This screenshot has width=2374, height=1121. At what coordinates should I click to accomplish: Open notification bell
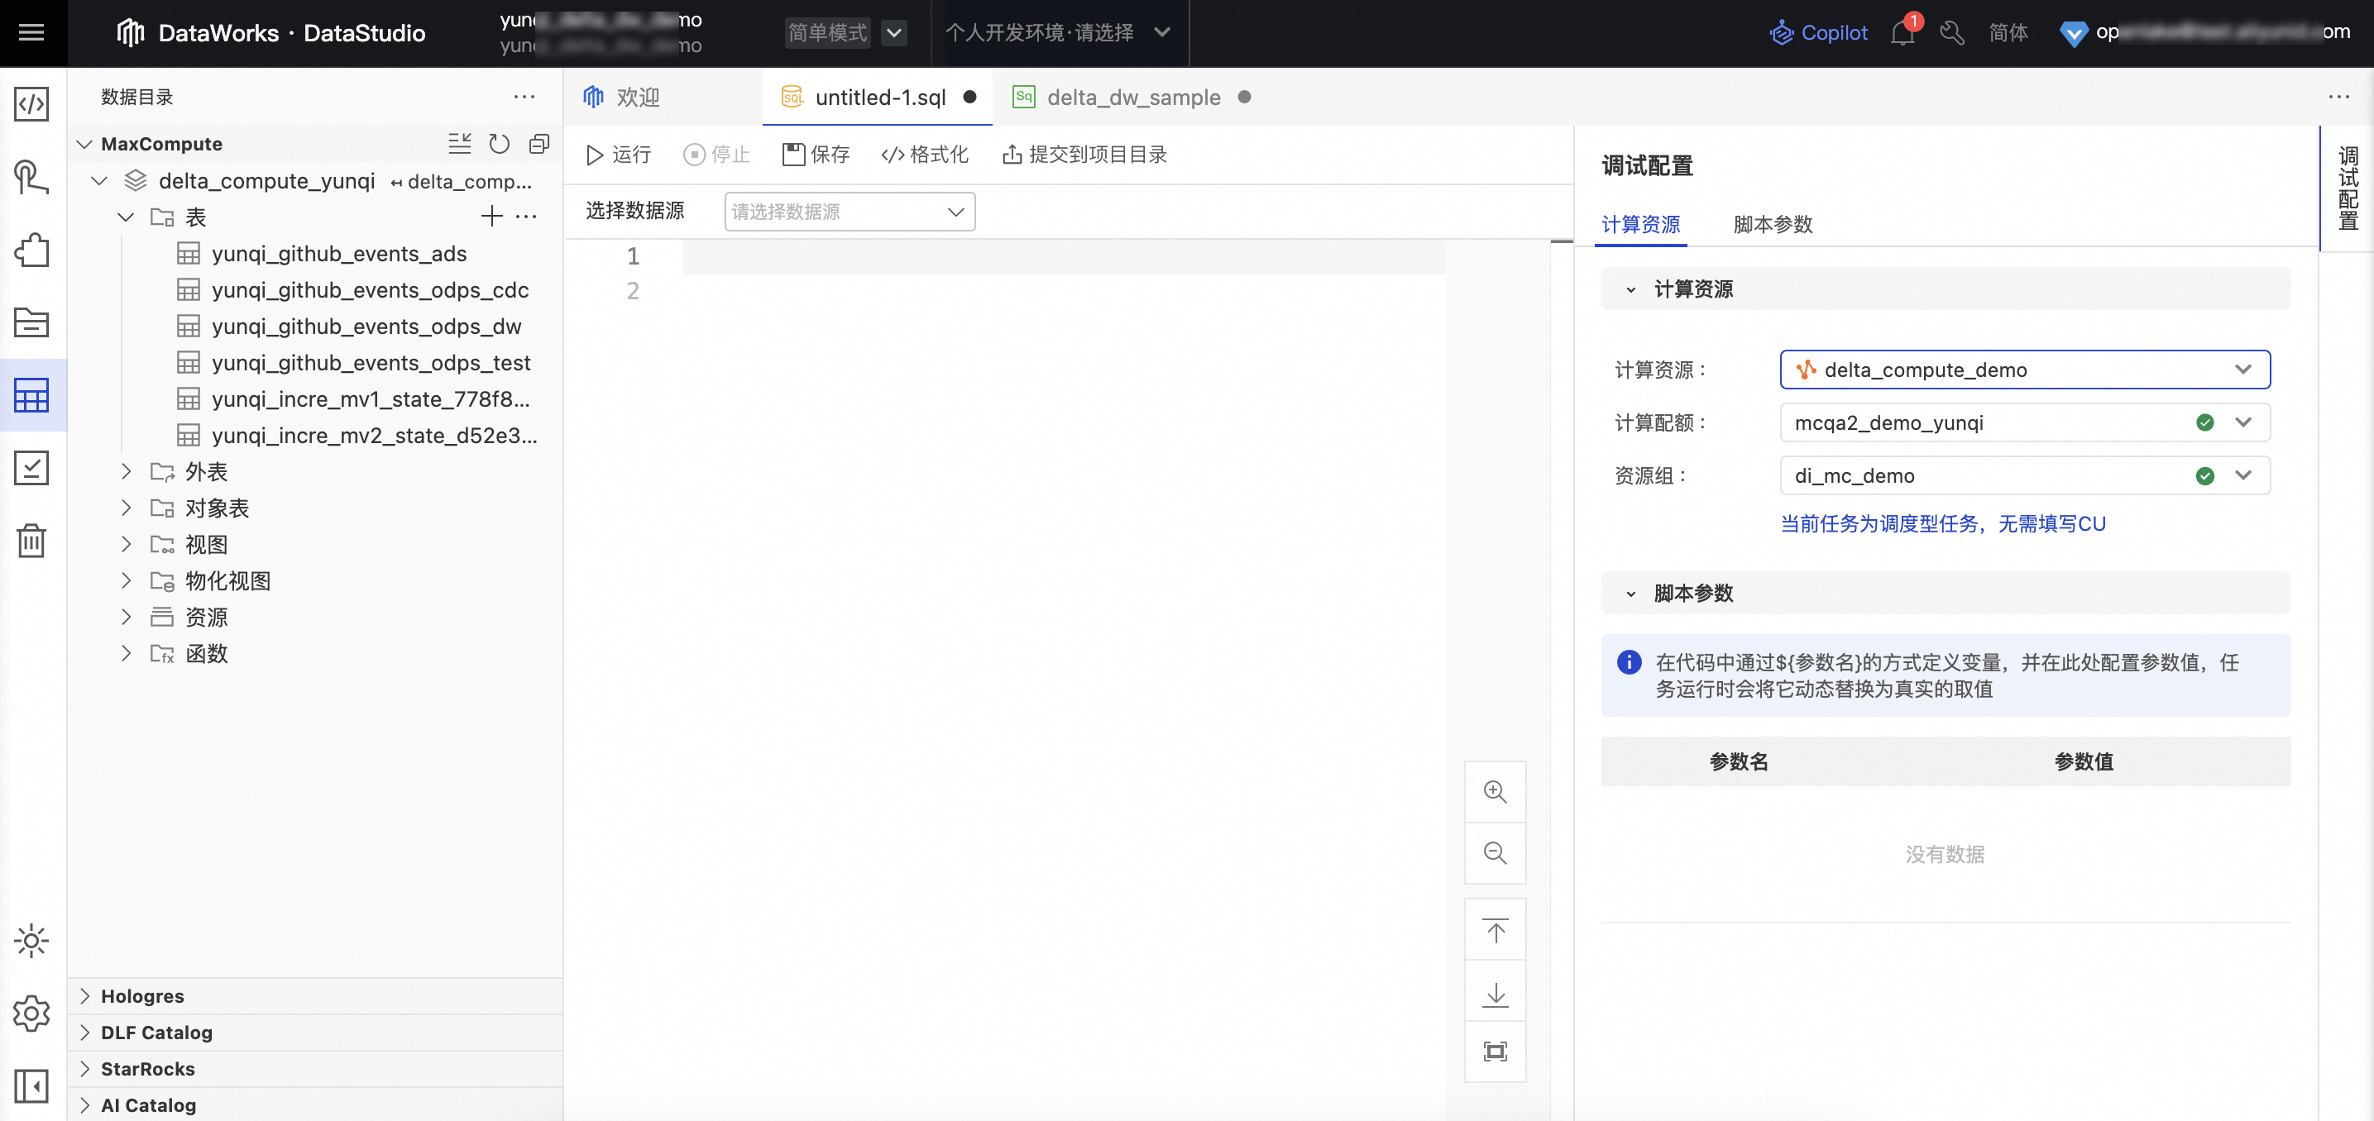pos(1903,33)
